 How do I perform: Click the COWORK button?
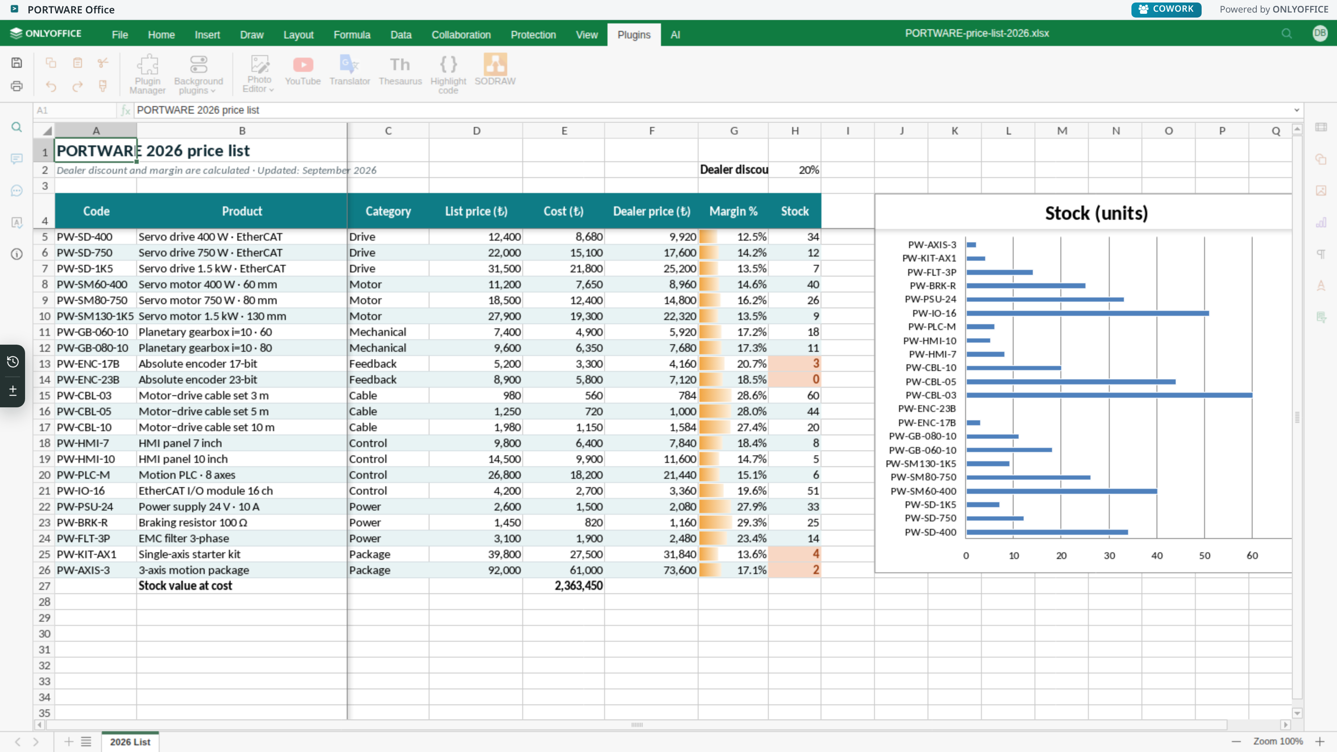(1166, 9)
